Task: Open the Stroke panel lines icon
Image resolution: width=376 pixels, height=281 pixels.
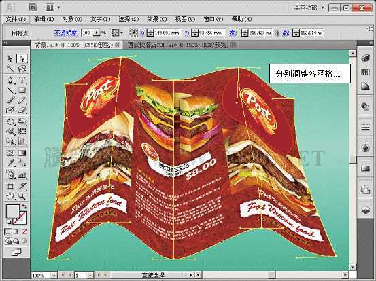Action: point(365,128)
